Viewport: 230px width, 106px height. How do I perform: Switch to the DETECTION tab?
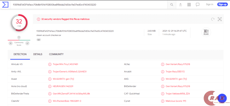coord(20,54)
